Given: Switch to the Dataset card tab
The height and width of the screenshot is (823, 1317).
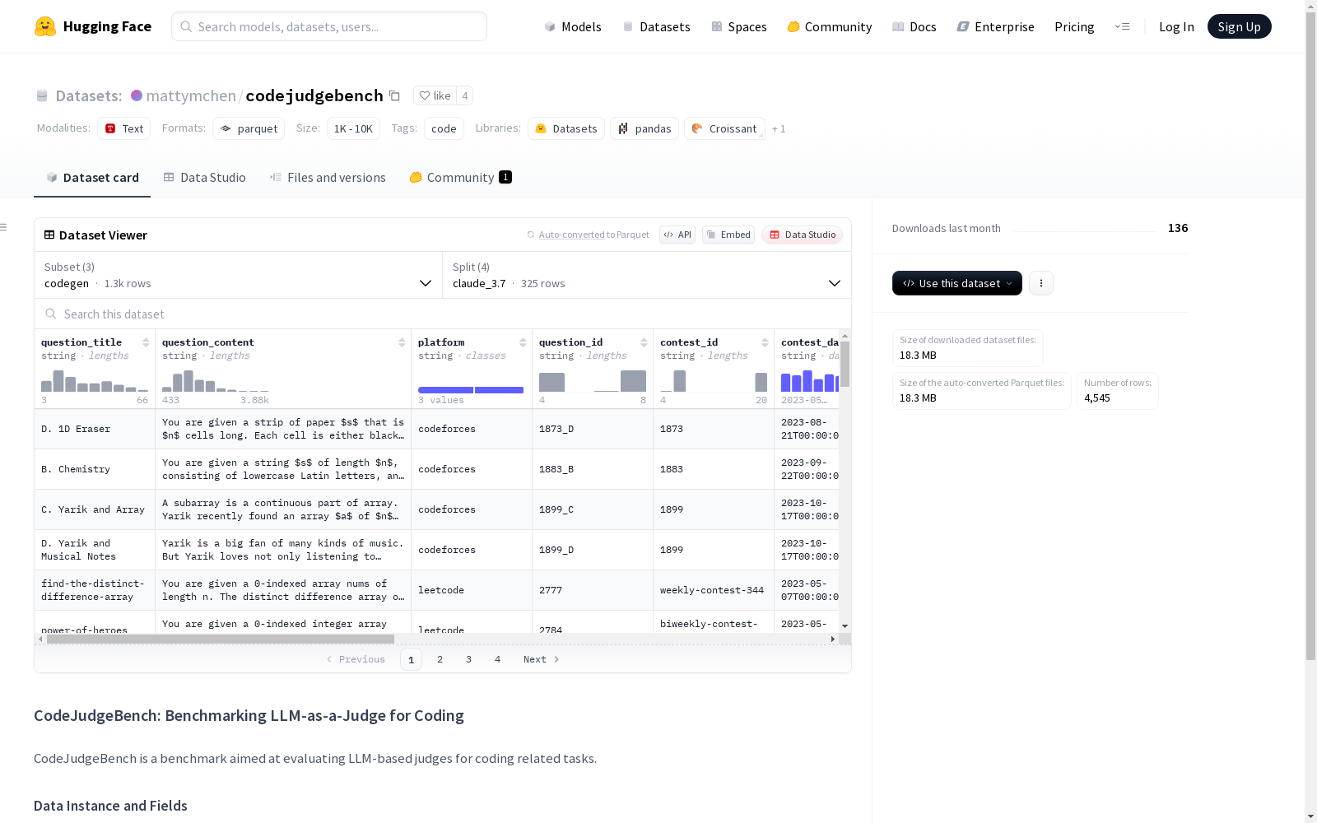Looking at the screenshot, I should point(92,178).
